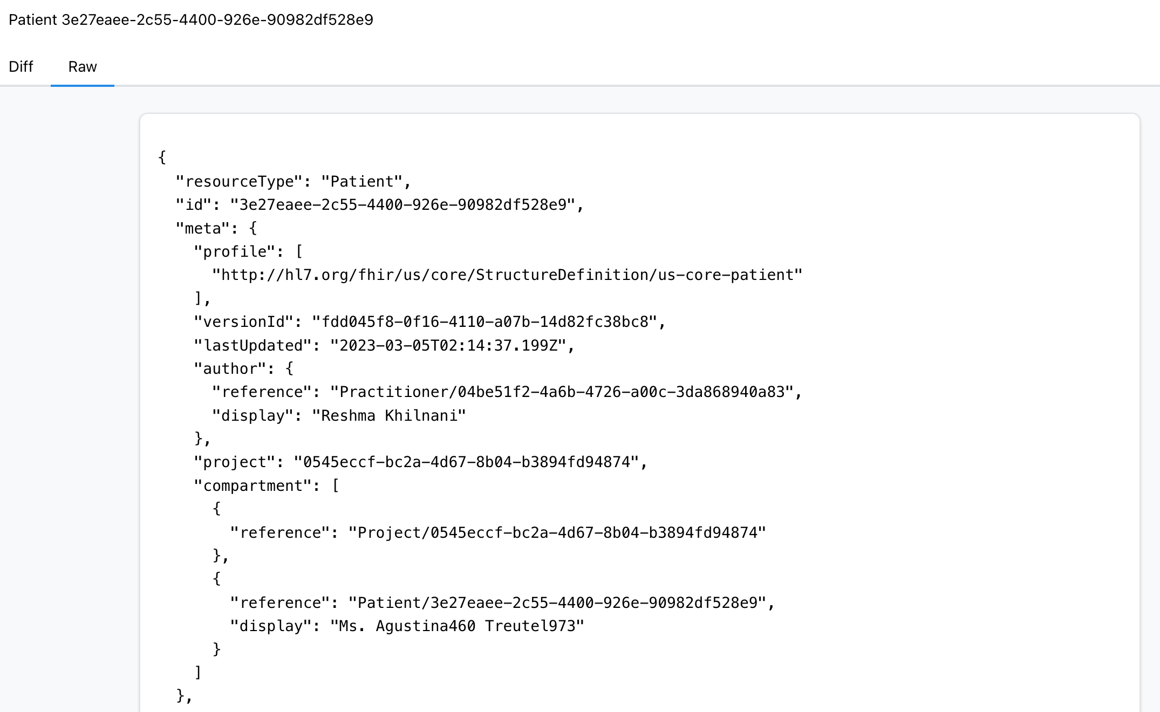1160x712 pixels.
Task: Click the Patient reference line in compartment
Action: click(502, 603)
